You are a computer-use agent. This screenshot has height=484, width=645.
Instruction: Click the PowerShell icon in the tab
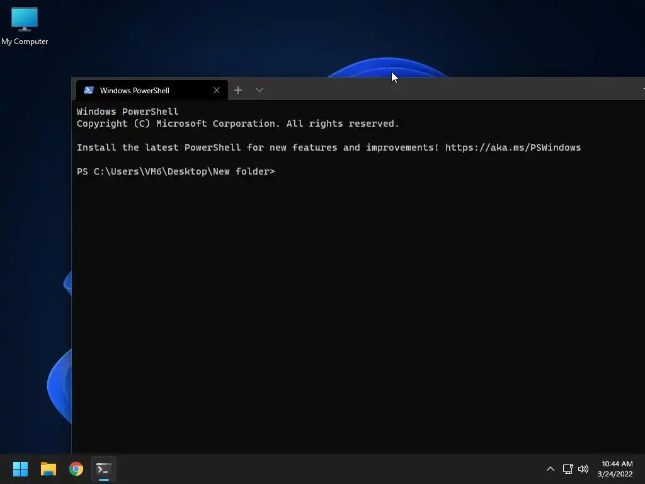click(x=88, y=90)
